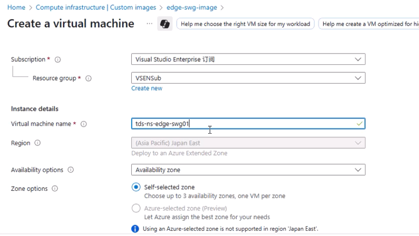Click Help me create a VM optimized button
This screenshot has width=419, height=236.
pyautogui.click(x=369, y=24)
